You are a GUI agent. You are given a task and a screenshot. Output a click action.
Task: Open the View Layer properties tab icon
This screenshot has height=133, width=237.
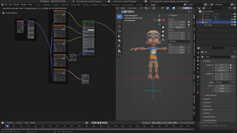tap(198, 65)
